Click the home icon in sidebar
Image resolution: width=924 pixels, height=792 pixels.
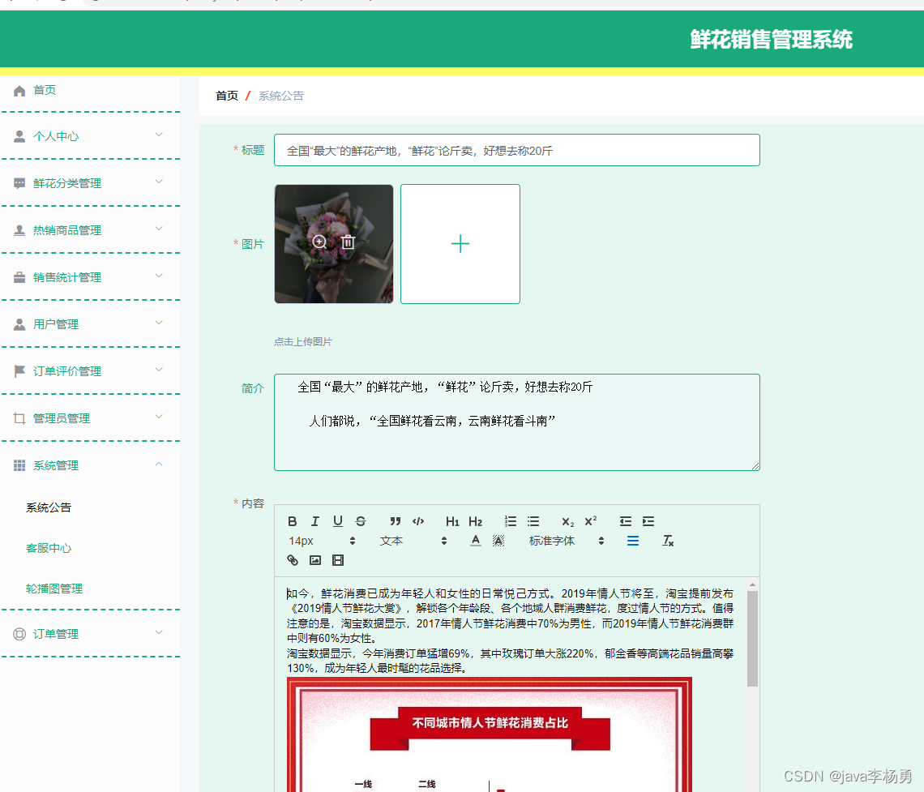point(19,91)
